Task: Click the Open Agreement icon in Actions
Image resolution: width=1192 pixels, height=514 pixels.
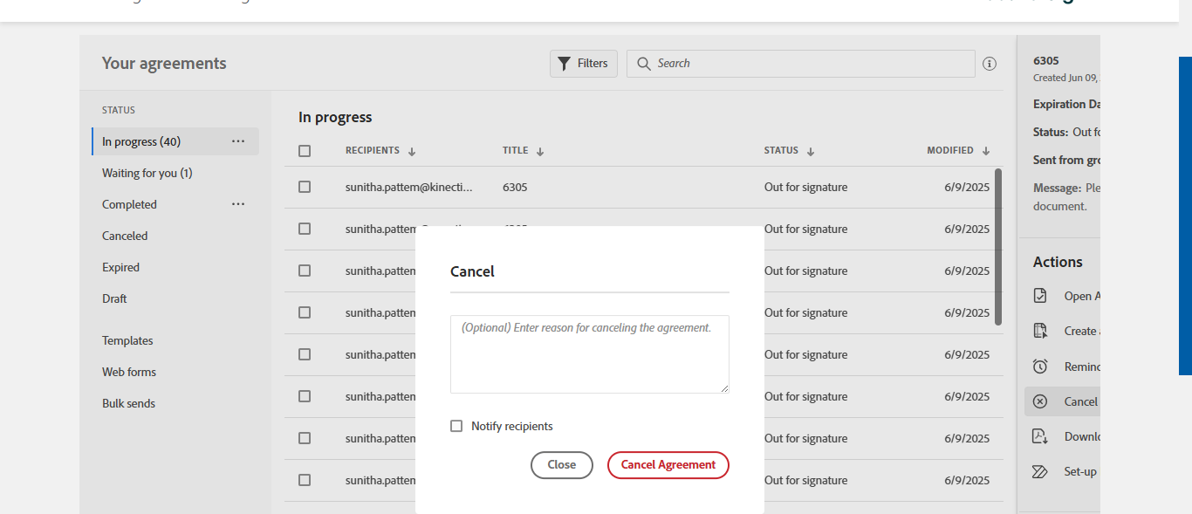Action: pyautogui.click(x=1040, y=296)
